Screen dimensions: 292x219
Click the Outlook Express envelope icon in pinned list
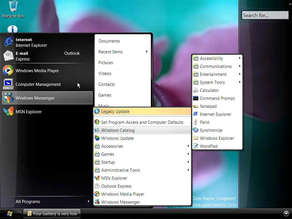click(x=8, y=56)
